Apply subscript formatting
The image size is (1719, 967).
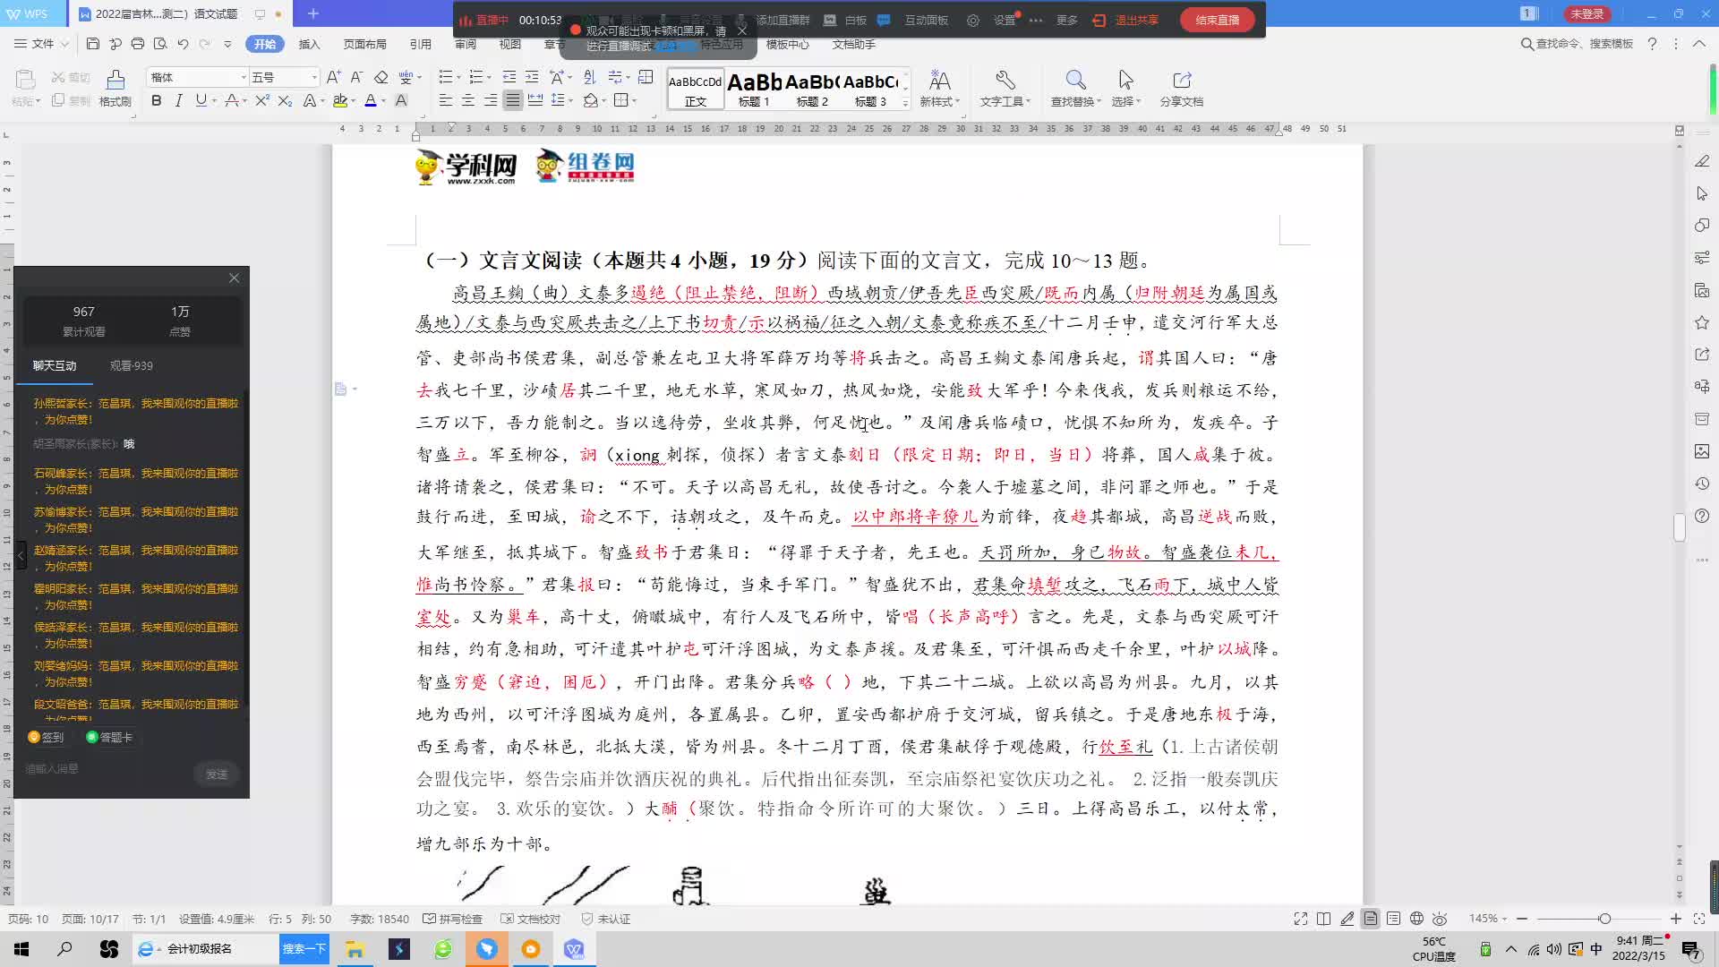click(x=285, y=100)
